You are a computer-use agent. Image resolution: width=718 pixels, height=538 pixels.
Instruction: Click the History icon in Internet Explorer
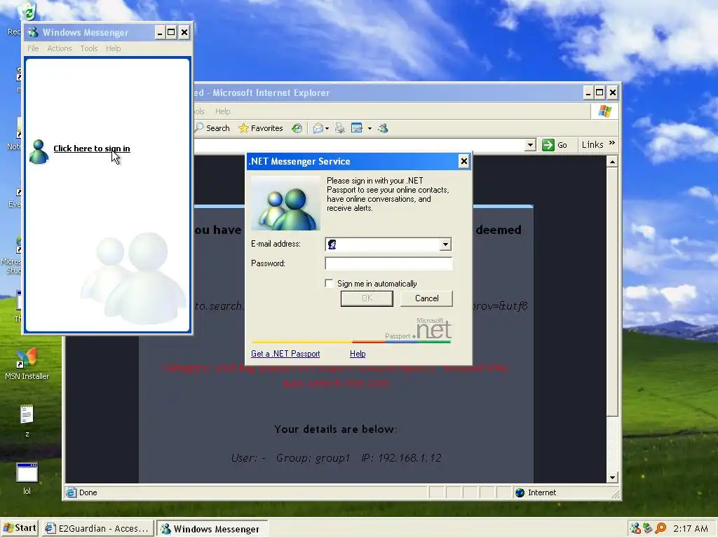tap(297, 128)
